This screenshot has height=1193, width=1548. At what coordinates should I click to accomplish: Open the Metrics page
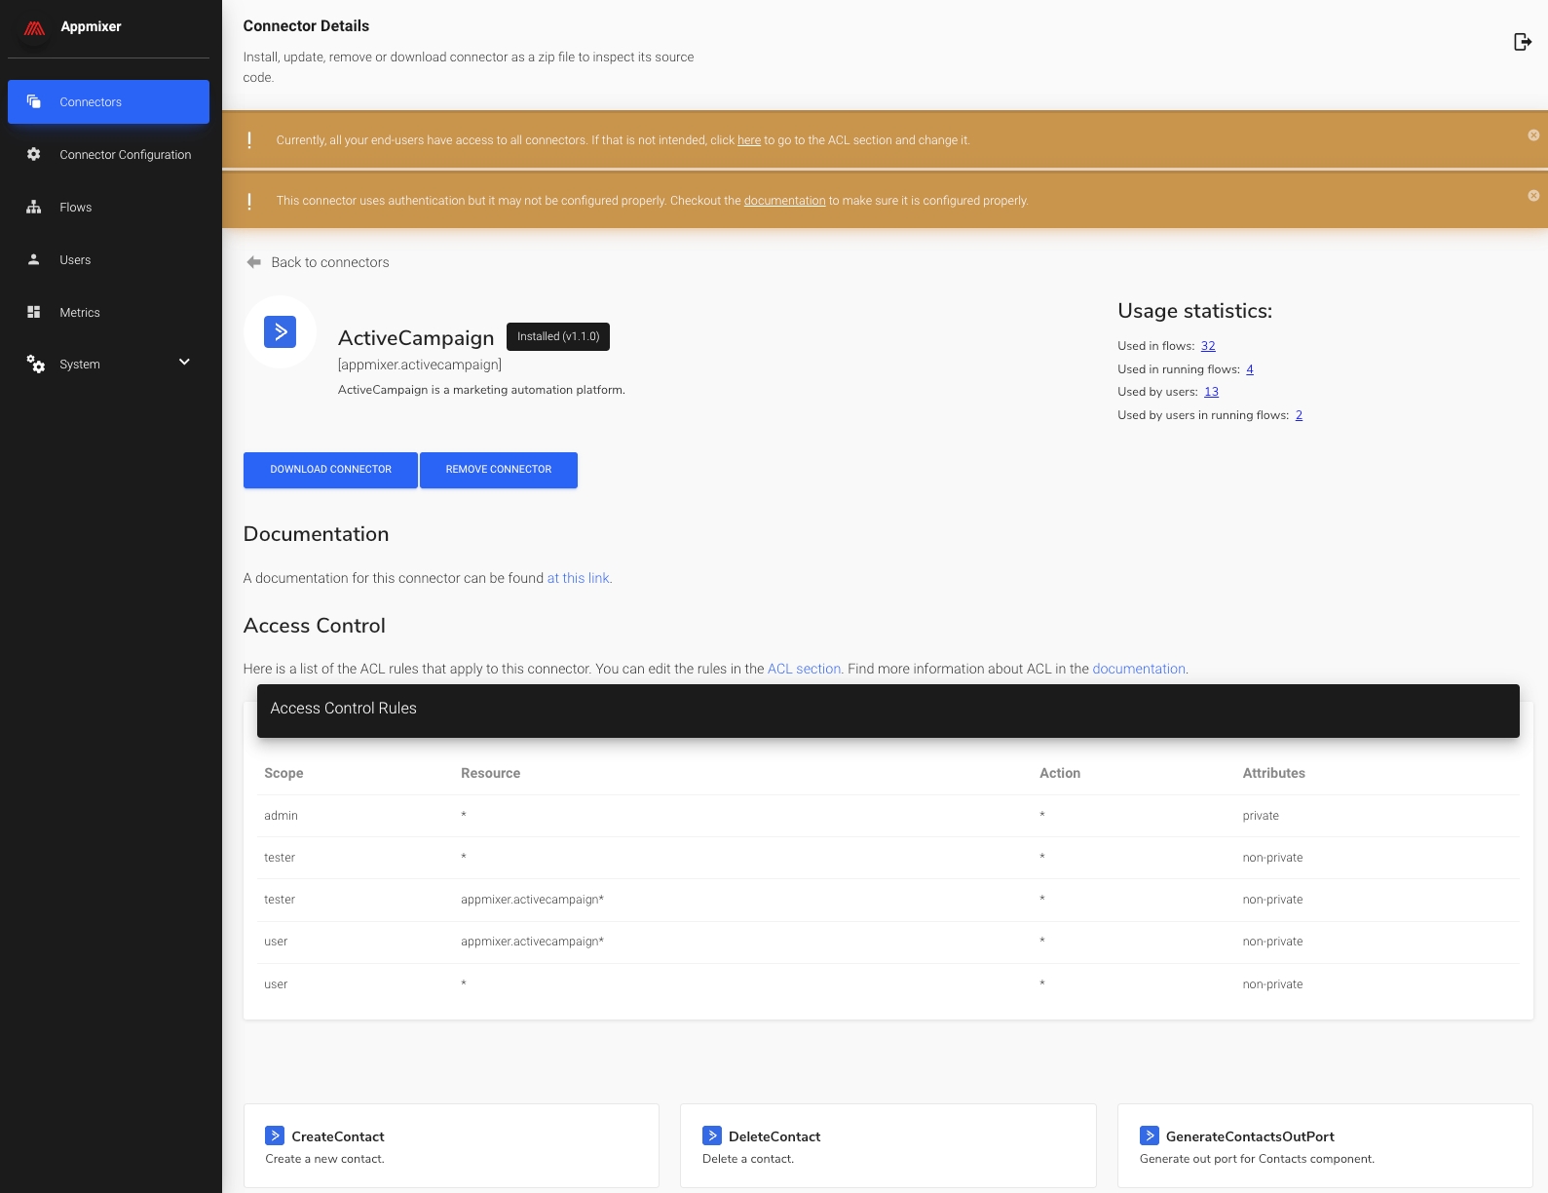79,313
